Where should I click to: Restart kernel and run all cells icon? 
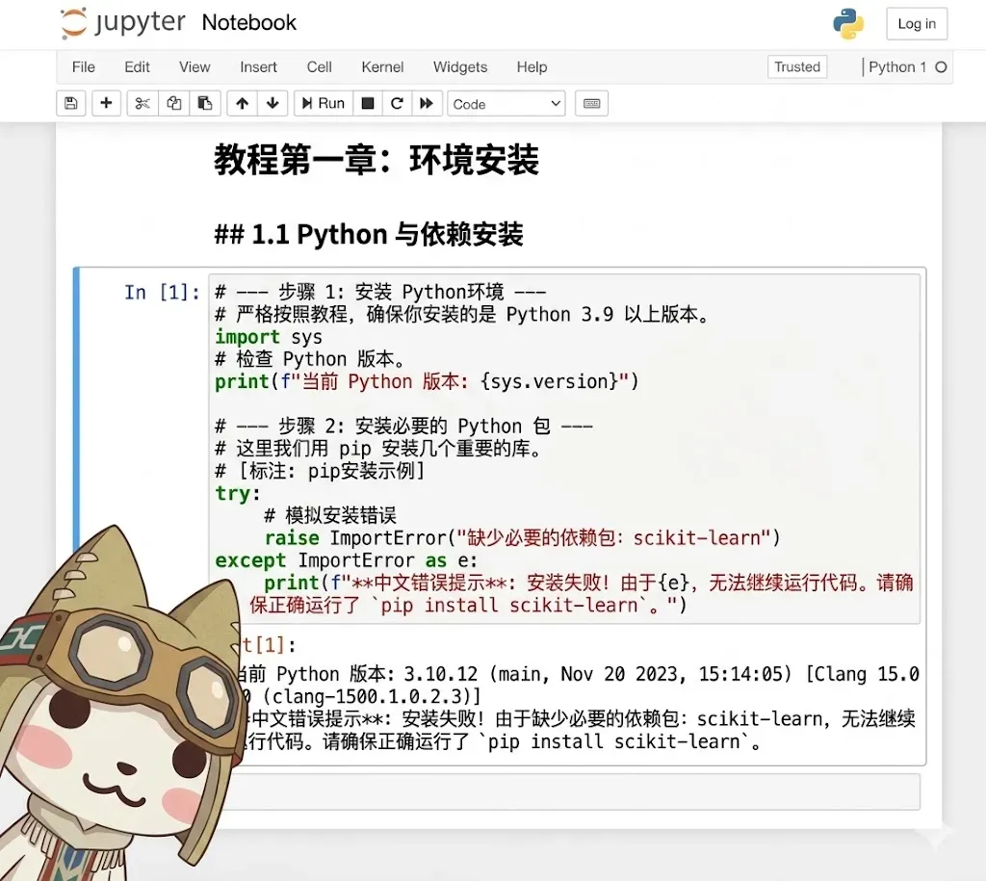coord(427,103)
